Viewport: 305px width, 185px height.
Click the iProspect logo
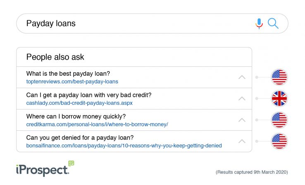41,169
